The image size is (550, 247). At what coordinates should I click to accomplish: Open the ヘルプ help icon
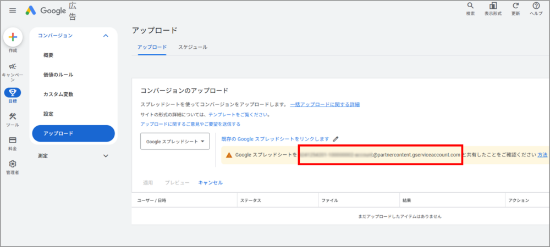(536, 6)
